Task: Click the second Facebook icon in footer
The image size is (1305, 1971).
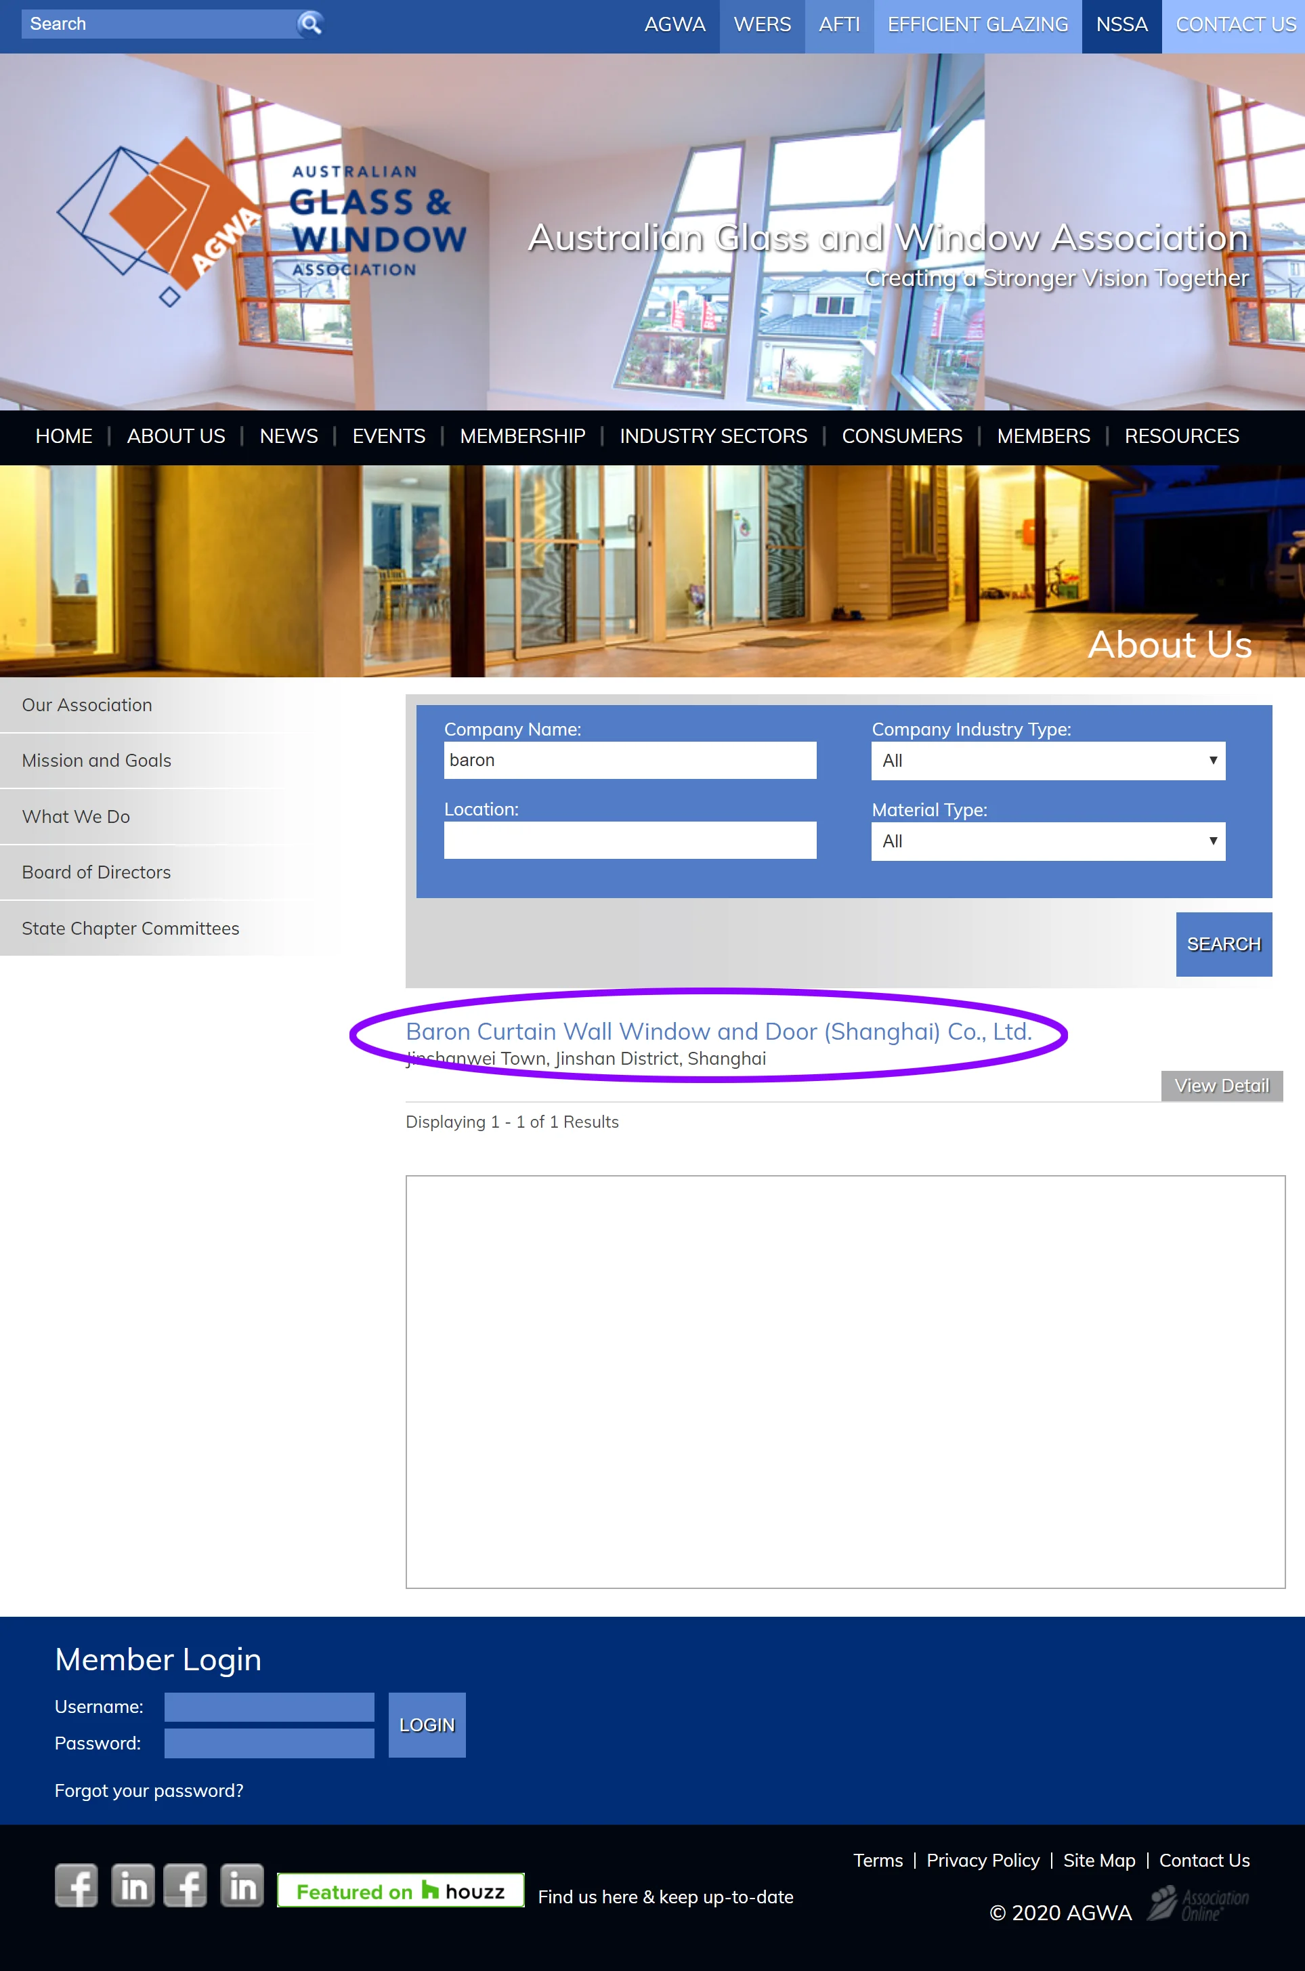Action: pos(186,1884)
